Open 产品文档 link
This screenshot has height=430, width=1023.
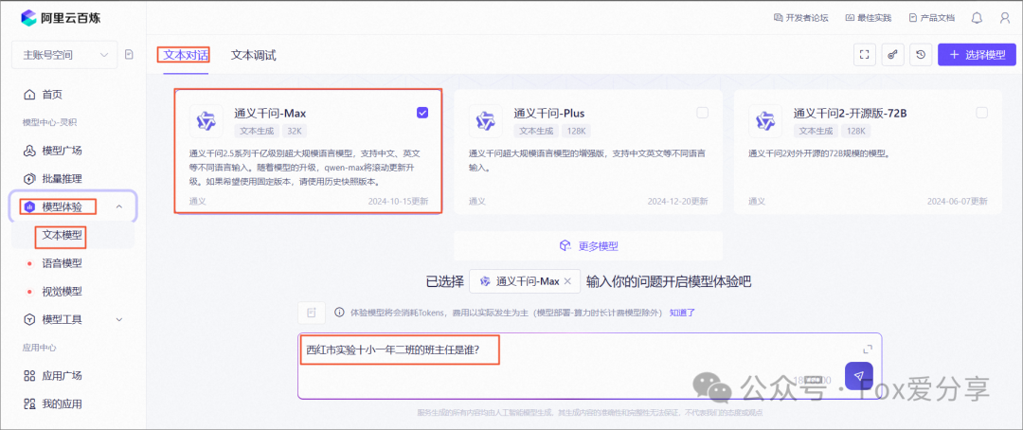click(x=931, y=18)
